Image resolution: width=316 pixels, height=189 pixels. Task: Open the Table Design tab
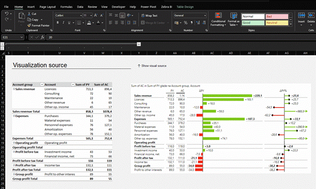(185, 7)
